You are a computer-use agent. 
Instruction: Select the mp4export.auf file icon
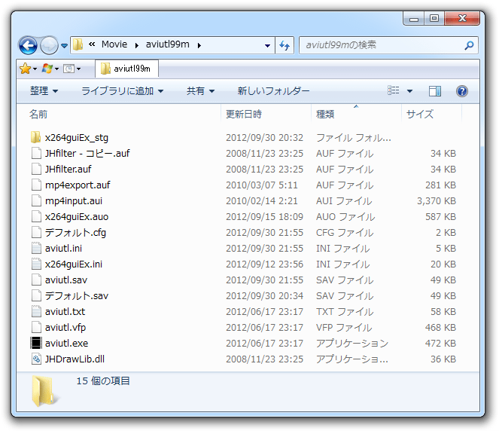click(x=36, y=185)
